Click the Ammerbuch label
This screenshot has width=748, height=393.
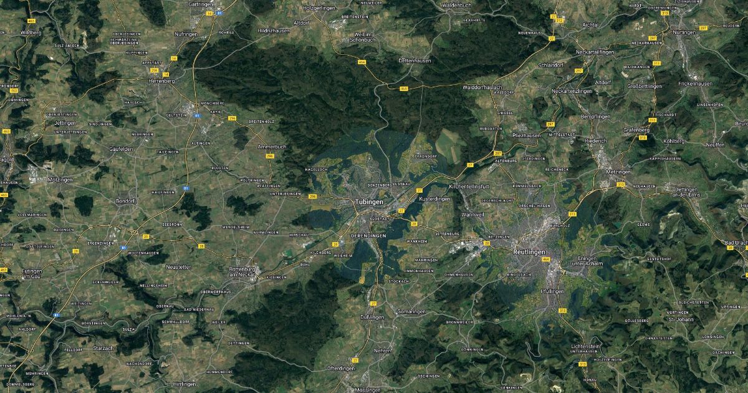272,147
